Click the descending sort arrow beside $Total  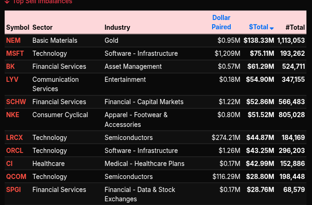pos(272,28)
